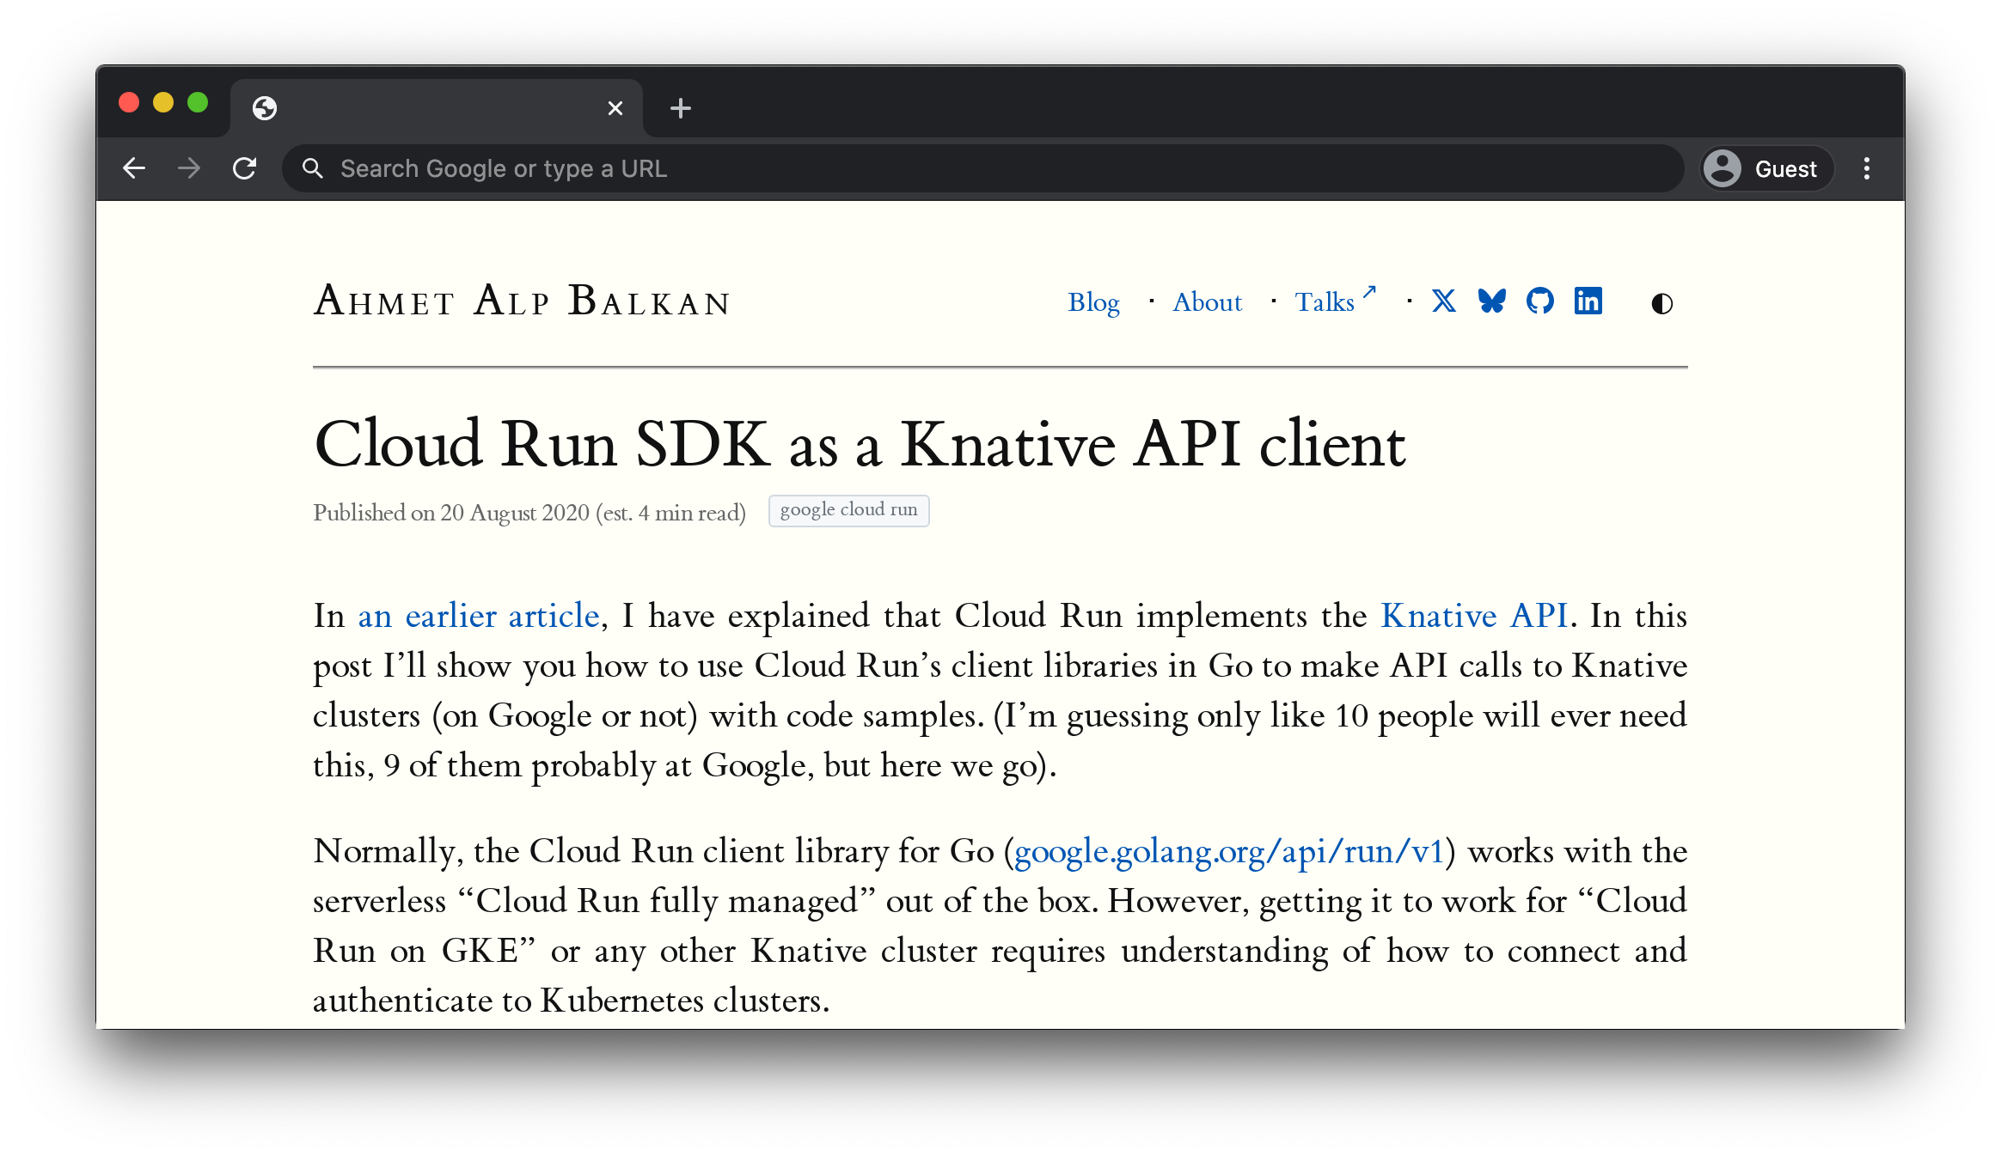Close the current browser tab
Screen dimensions: 2001x1156
(x=615, y=108)
